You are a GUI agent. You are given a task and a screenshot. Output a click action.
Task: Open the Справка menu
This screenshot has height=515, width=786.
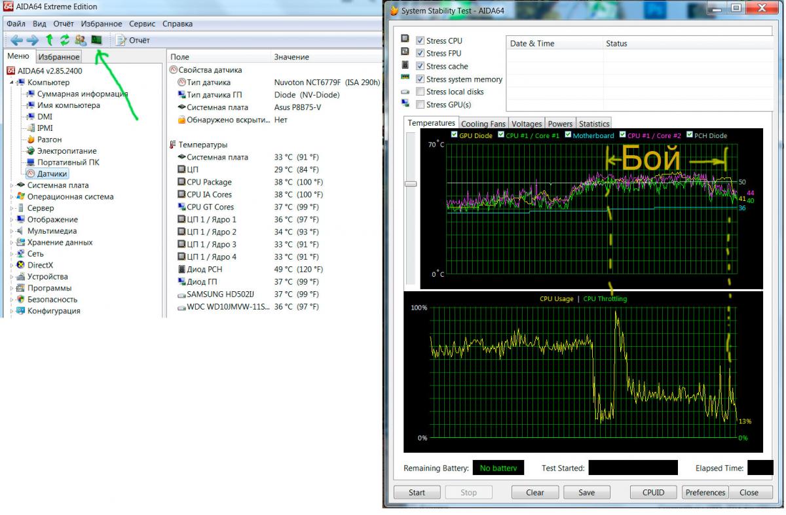tap(178, 24)
